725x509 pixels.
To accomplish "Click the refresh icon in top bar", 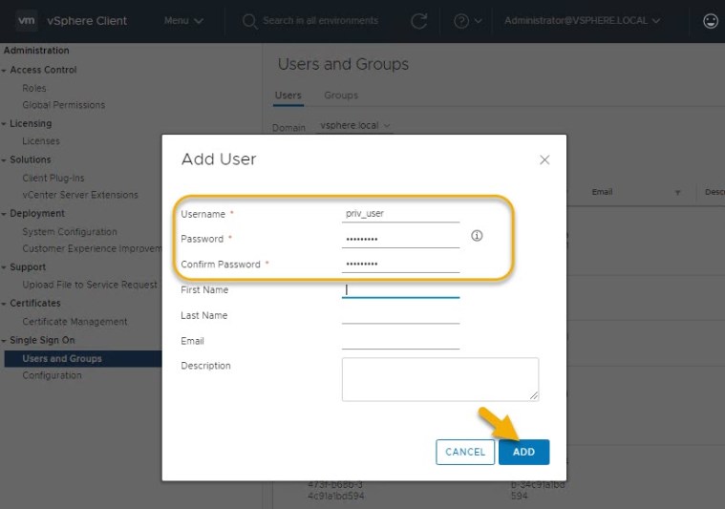I will (418, 20).
